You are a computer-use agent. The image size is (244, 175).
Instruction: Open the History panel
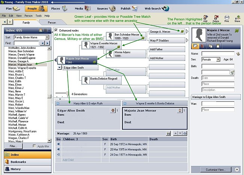(x=27, y=169)
